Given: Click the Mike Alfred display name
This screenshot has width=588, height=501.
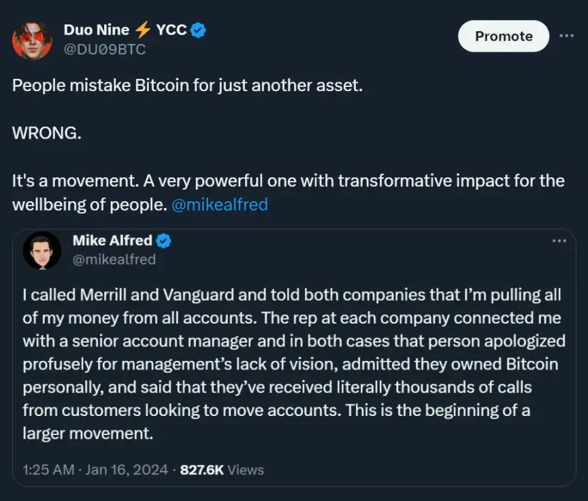Looking at the screenshot, I should [112, 241].
